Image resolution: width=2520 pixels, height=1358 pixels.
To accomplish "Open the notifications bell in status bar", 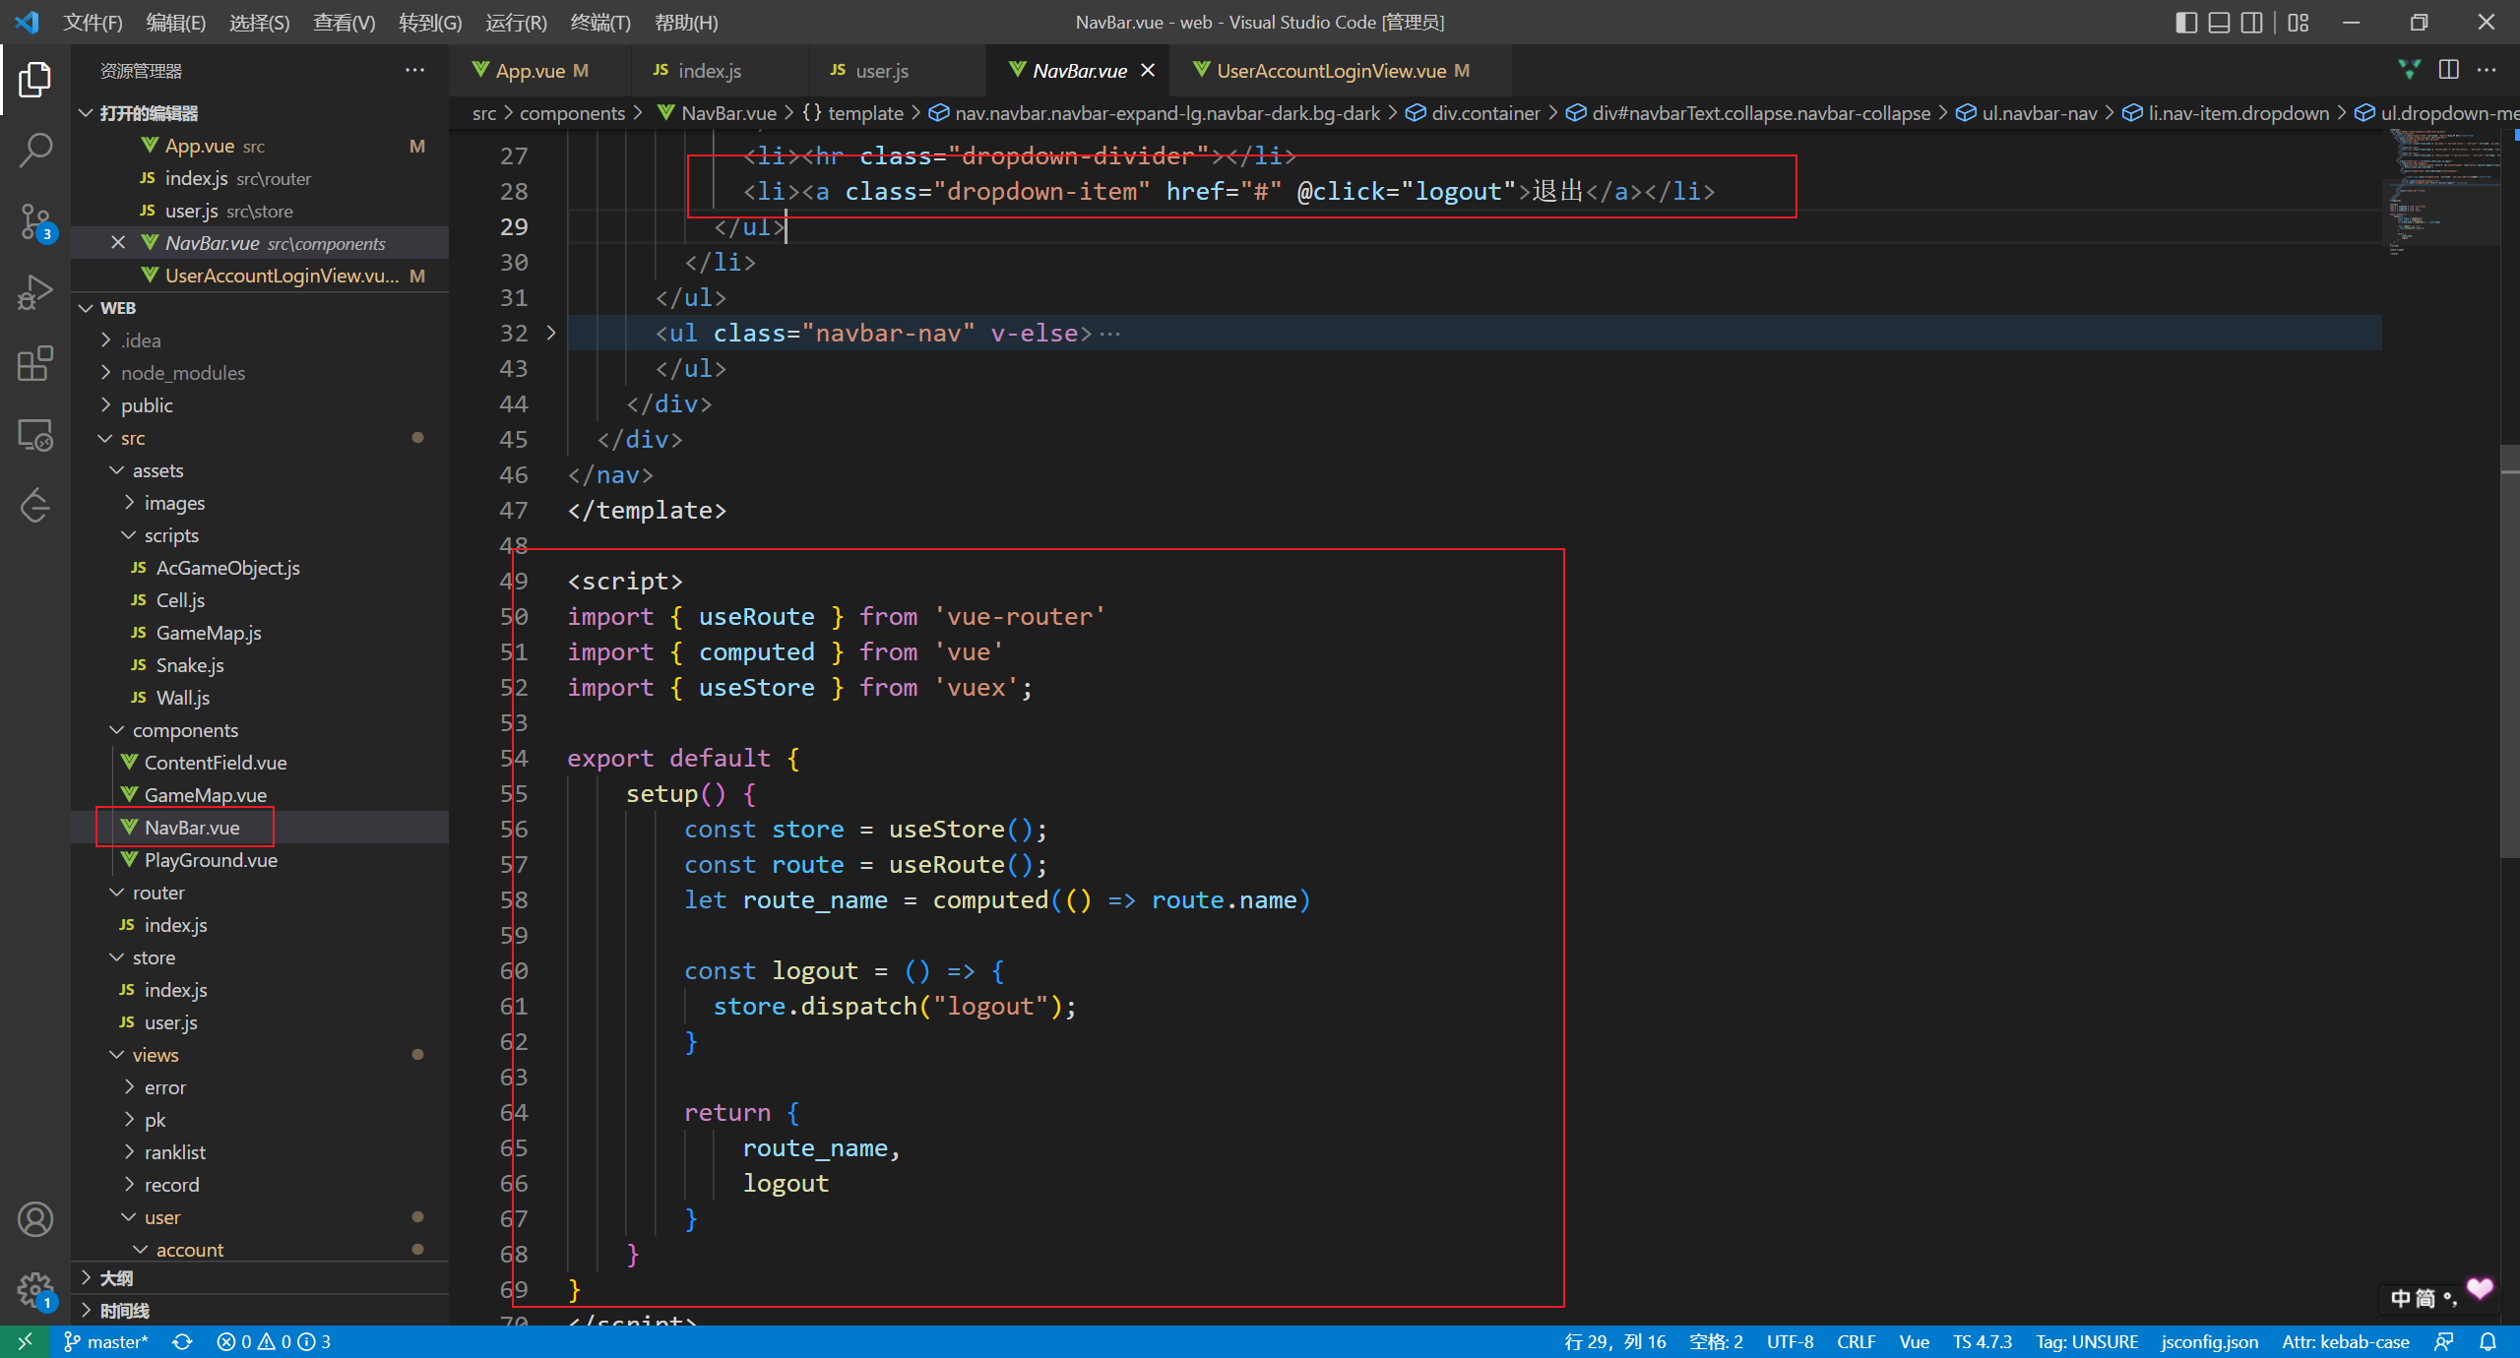I will click(x=2488, y=1341).
